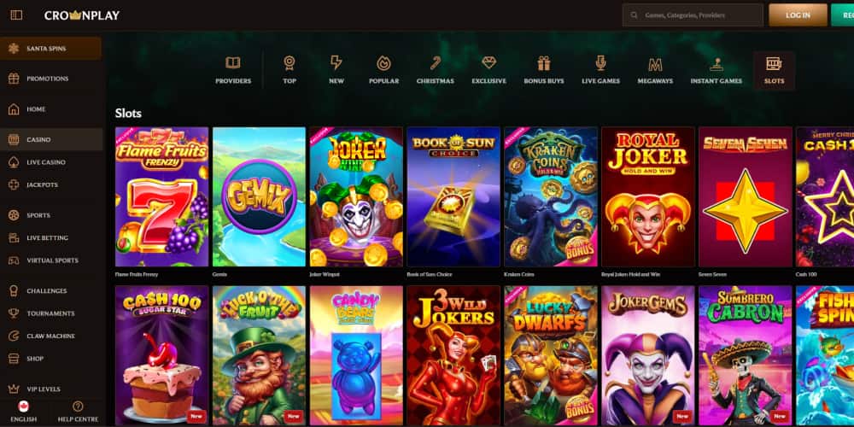
Task: Open the New games lightning icon
Action: coord(336,63)
